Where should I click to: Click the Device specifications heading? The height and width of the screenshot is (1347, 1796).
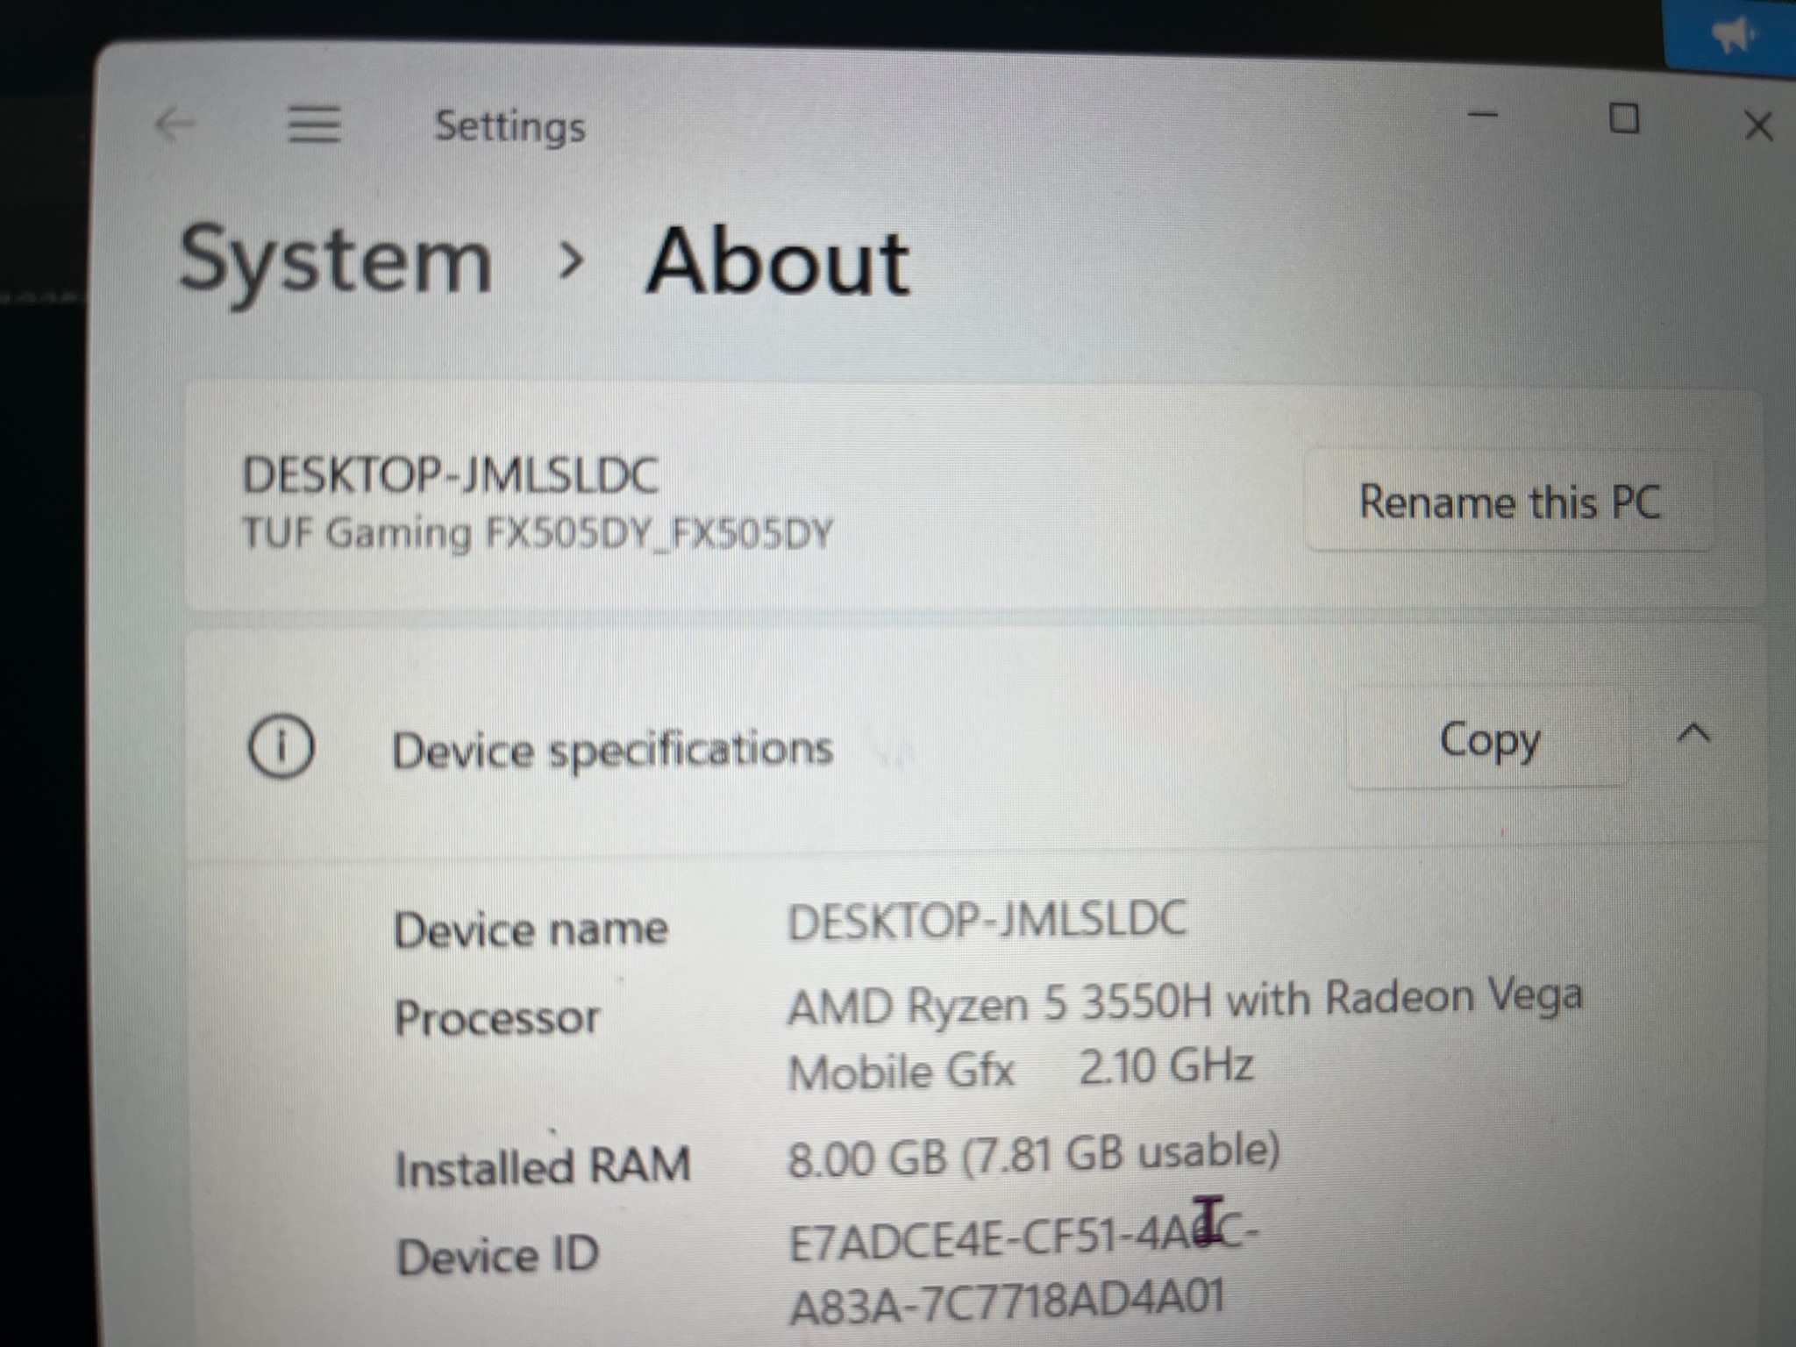[611, 750]
